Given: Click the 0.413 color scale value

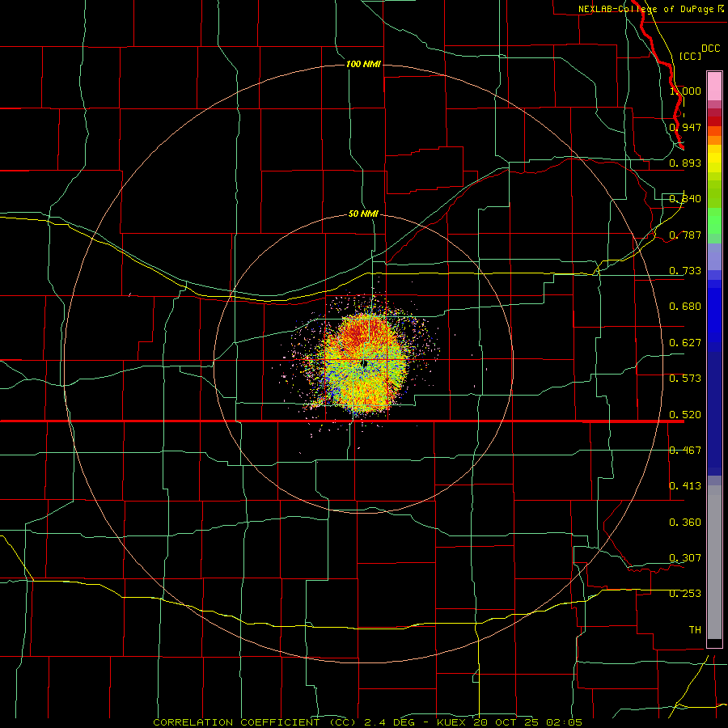Looking at the screenshot, I should 685,485.
